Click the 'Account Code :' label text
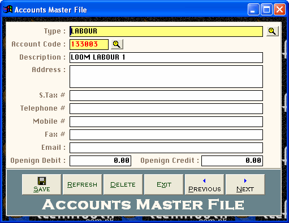Viewport: 289px width, 223px height. point(38,44)
